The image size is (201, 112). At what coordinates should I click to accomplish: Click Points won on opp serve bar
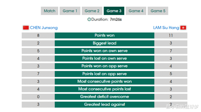[x=104, y=66]
